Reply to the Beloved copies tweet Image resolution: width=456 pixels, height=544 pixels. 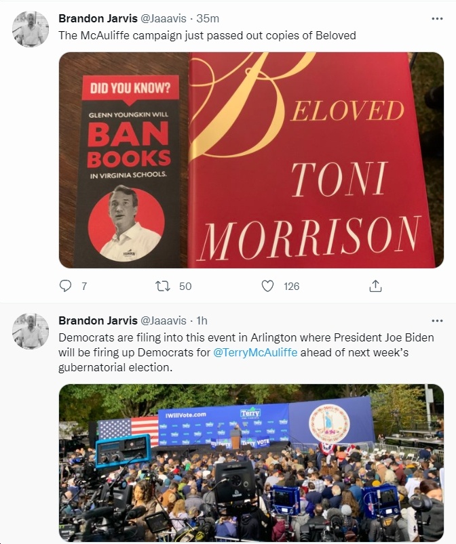65,286
